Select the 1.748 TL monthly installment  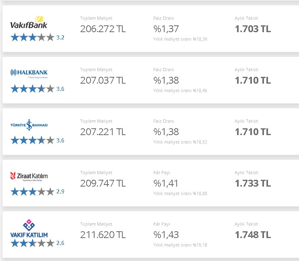pyautogui.click(x=253, y=235)
